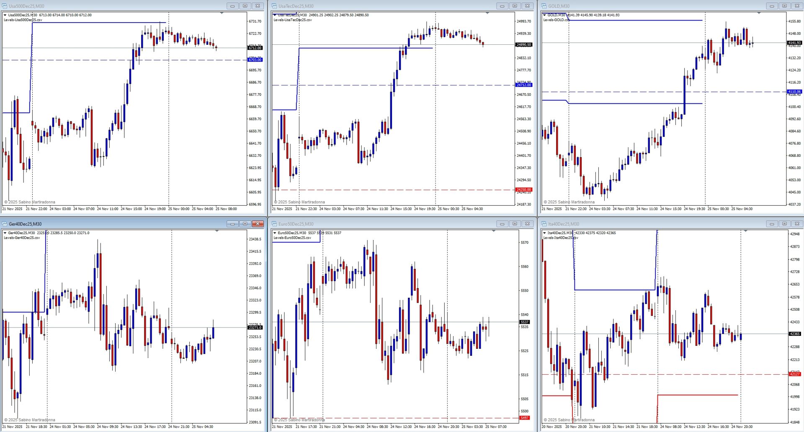Click the red 24250.00 level price label
The height and width of the screenshot is (432, 804).
(523, 189)
